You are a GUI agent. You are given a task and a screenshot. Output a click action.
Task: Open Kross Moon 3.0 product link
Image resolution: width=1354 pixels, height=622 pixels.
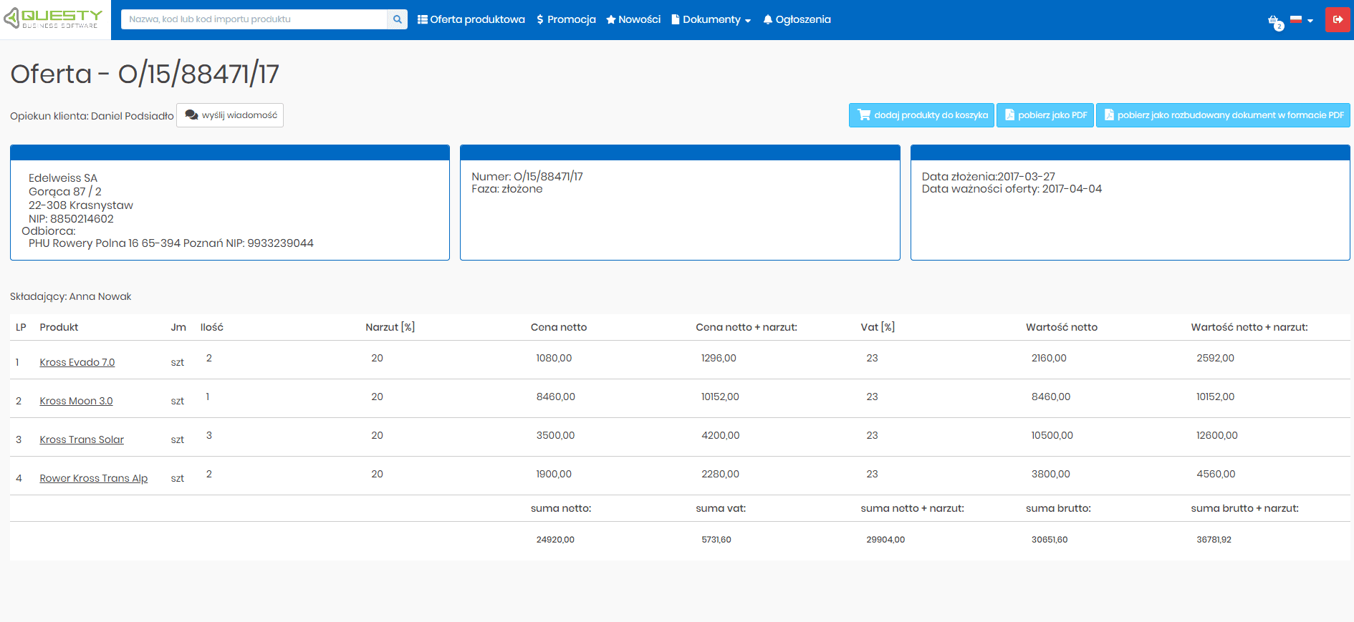(x=76, y=401)
